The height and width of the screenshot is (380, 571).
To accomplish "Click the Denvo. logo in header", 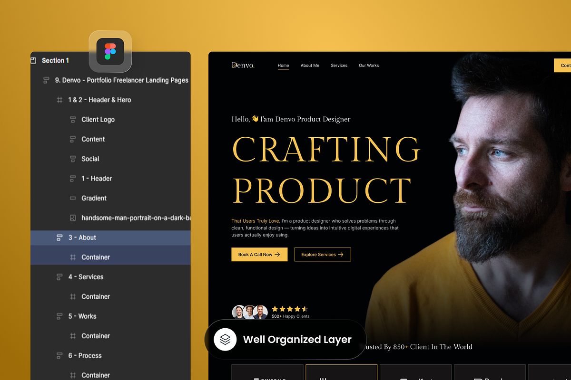I will (x=243, y=65).
